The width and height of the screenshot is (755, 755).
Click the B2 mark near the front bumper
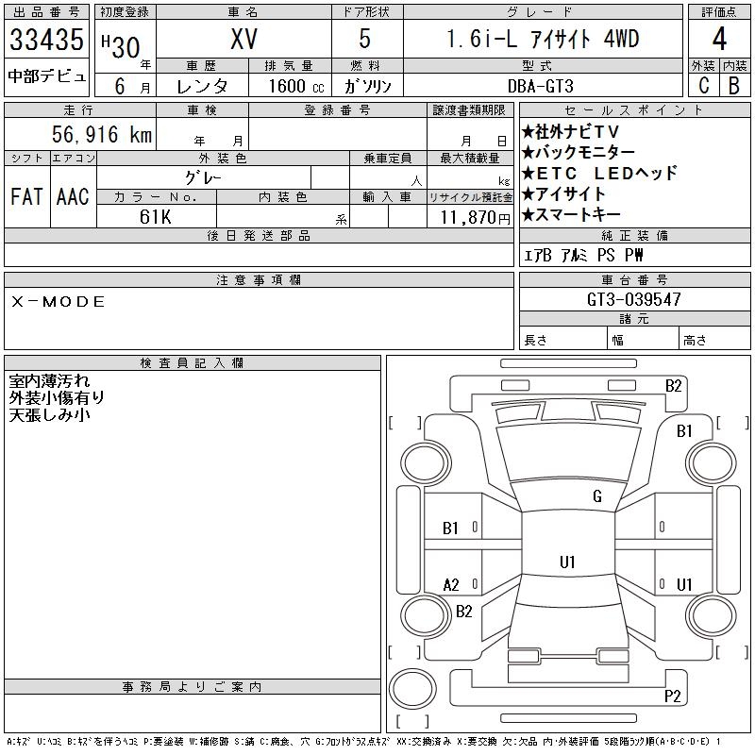(x=674, y=386)
